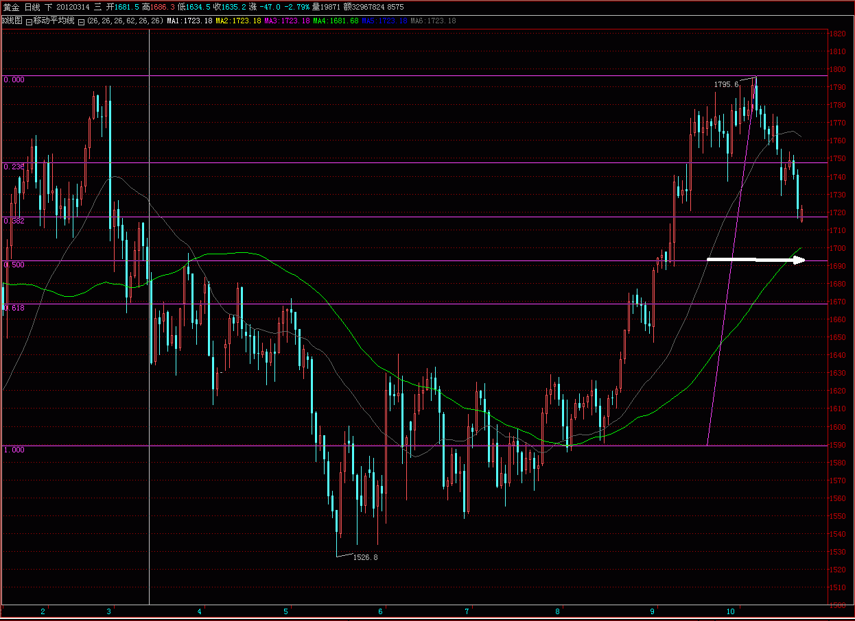Click price 1800 on the right axis
Viewport: 855px width, 621px height.
pyautogui.click(x=837, y=69)
